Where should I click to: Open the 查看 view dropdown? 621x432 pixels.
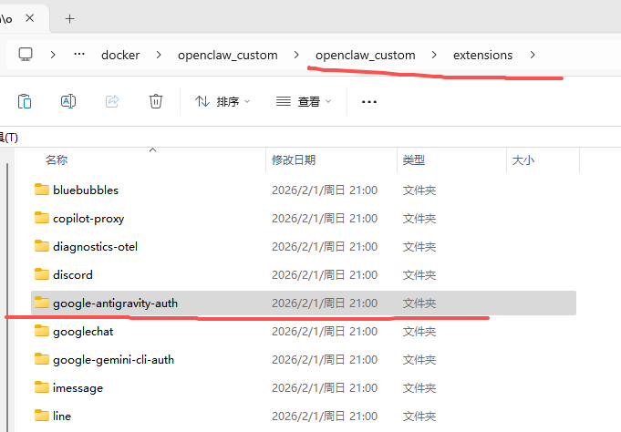point(304,102)
